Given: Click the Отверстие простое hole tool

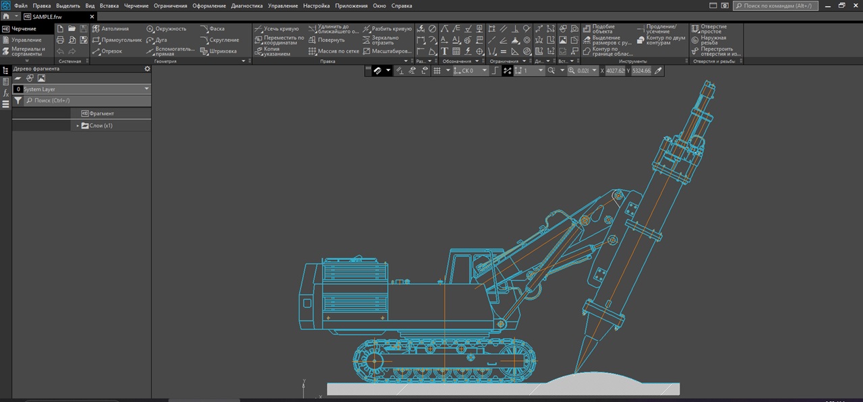Looking at the screenshot, I should coord(714,29).
